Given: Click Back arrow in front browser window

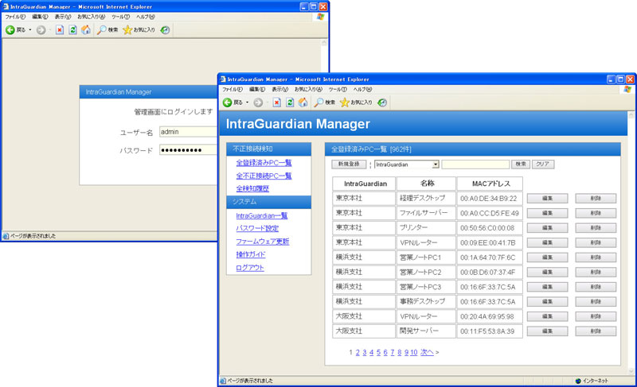Looking at the screenshot, I should tap(228, 103).
